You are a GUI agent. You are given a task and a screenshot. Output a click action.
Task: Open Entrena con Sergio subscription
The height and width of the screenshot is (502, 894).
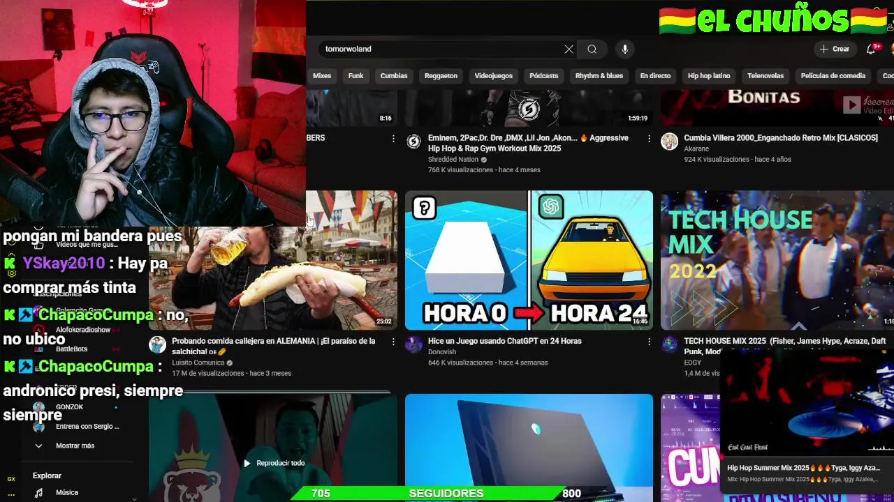87,426
